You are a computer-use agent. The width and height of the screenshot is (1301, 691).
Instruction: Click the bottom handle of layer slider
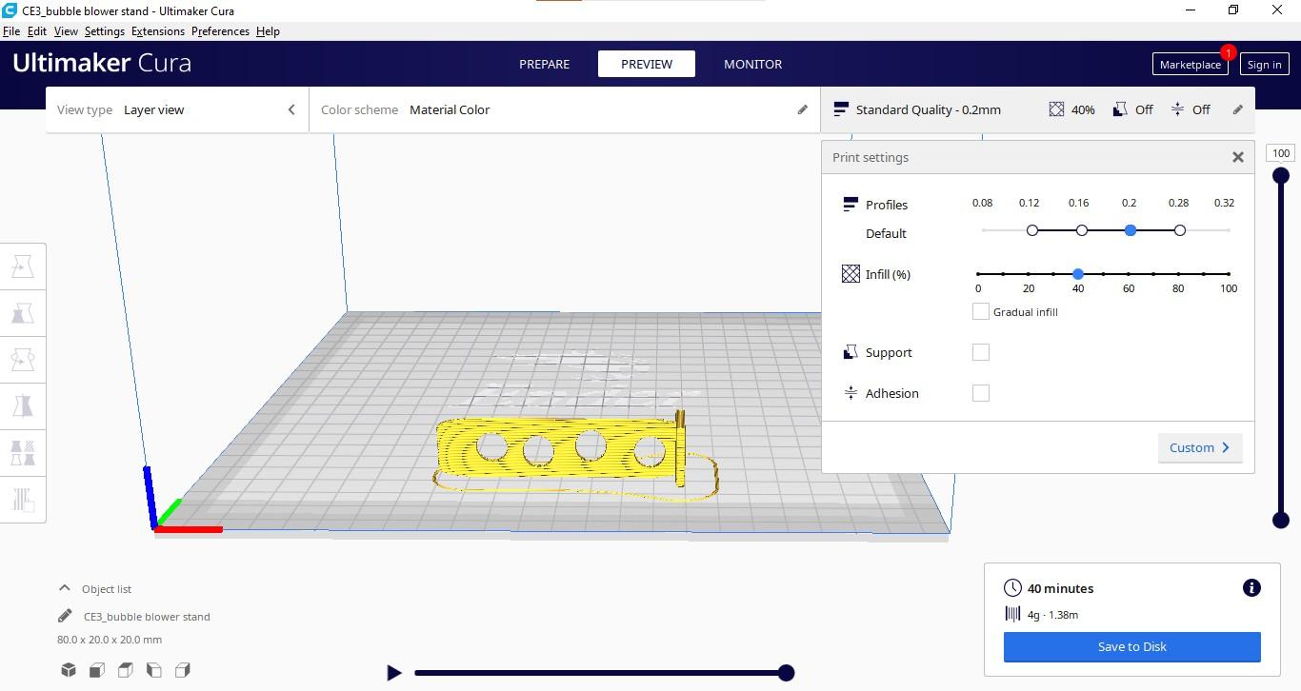coord(1281,520)
